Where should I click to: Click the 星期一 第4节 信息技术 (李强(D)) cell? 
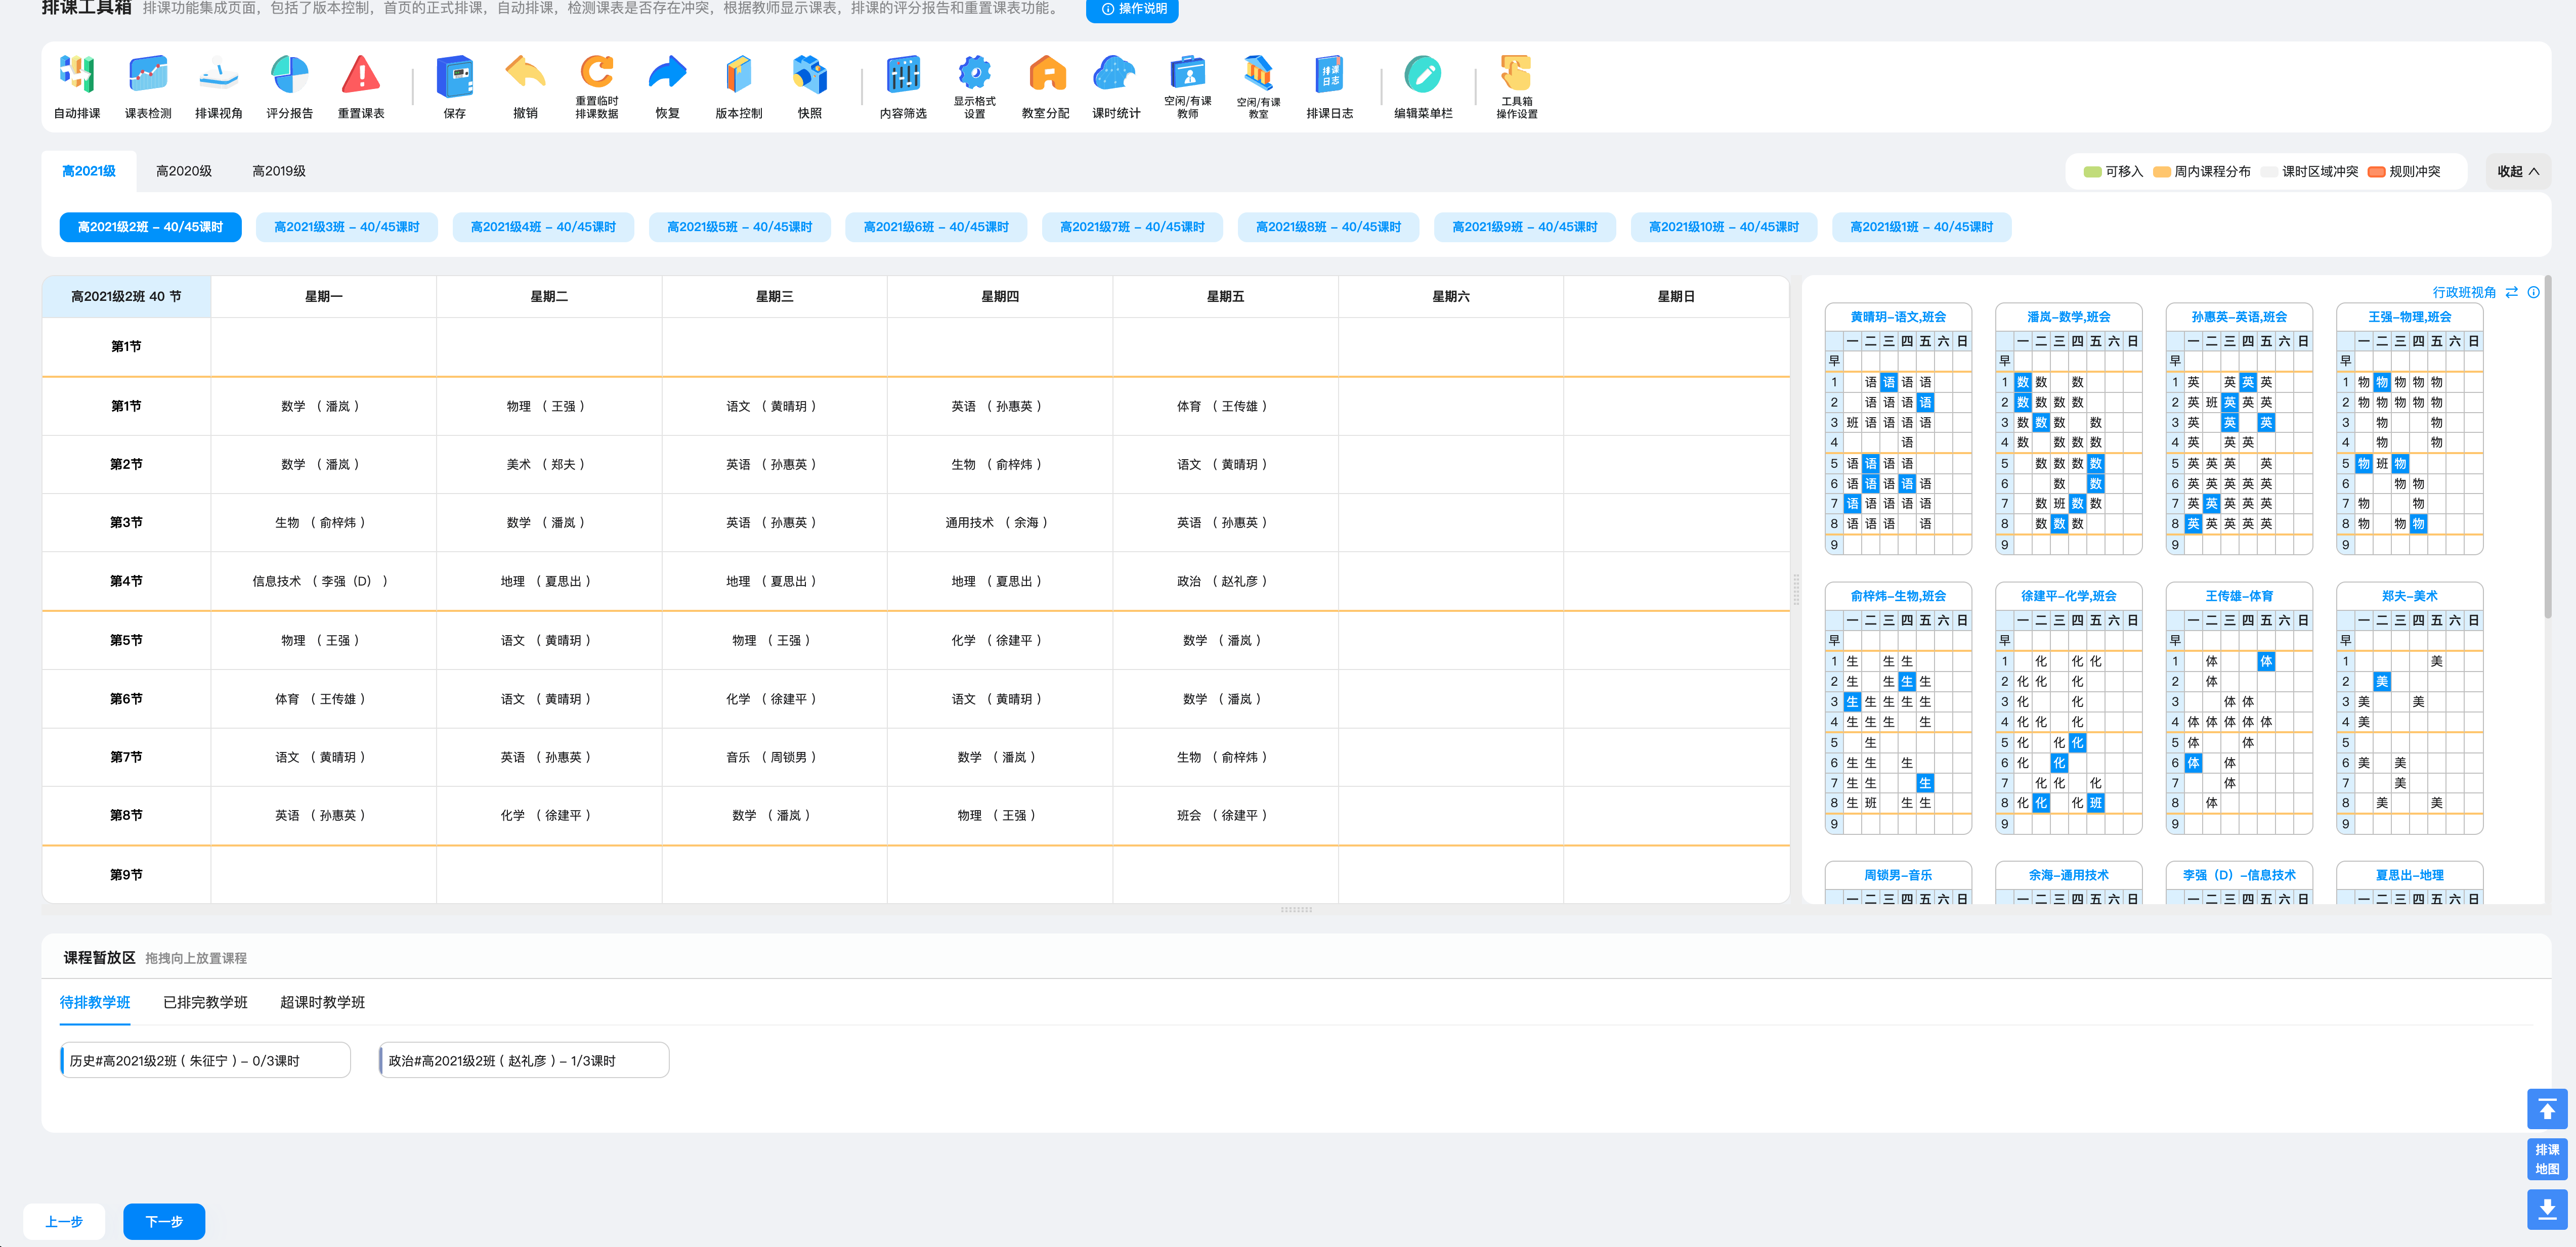324,582
